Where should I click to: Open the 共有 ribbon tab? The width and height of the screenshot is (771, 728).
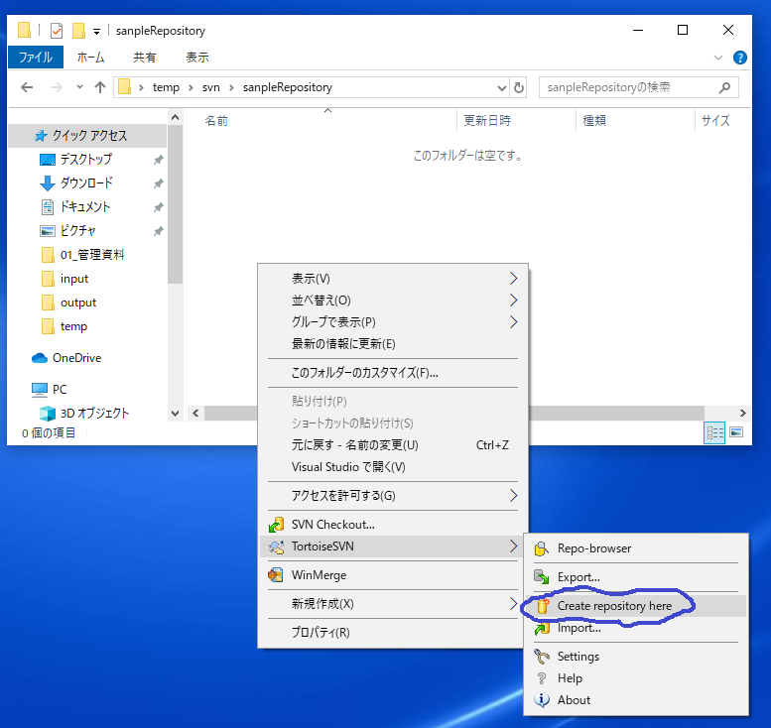[x=145, y=58]
